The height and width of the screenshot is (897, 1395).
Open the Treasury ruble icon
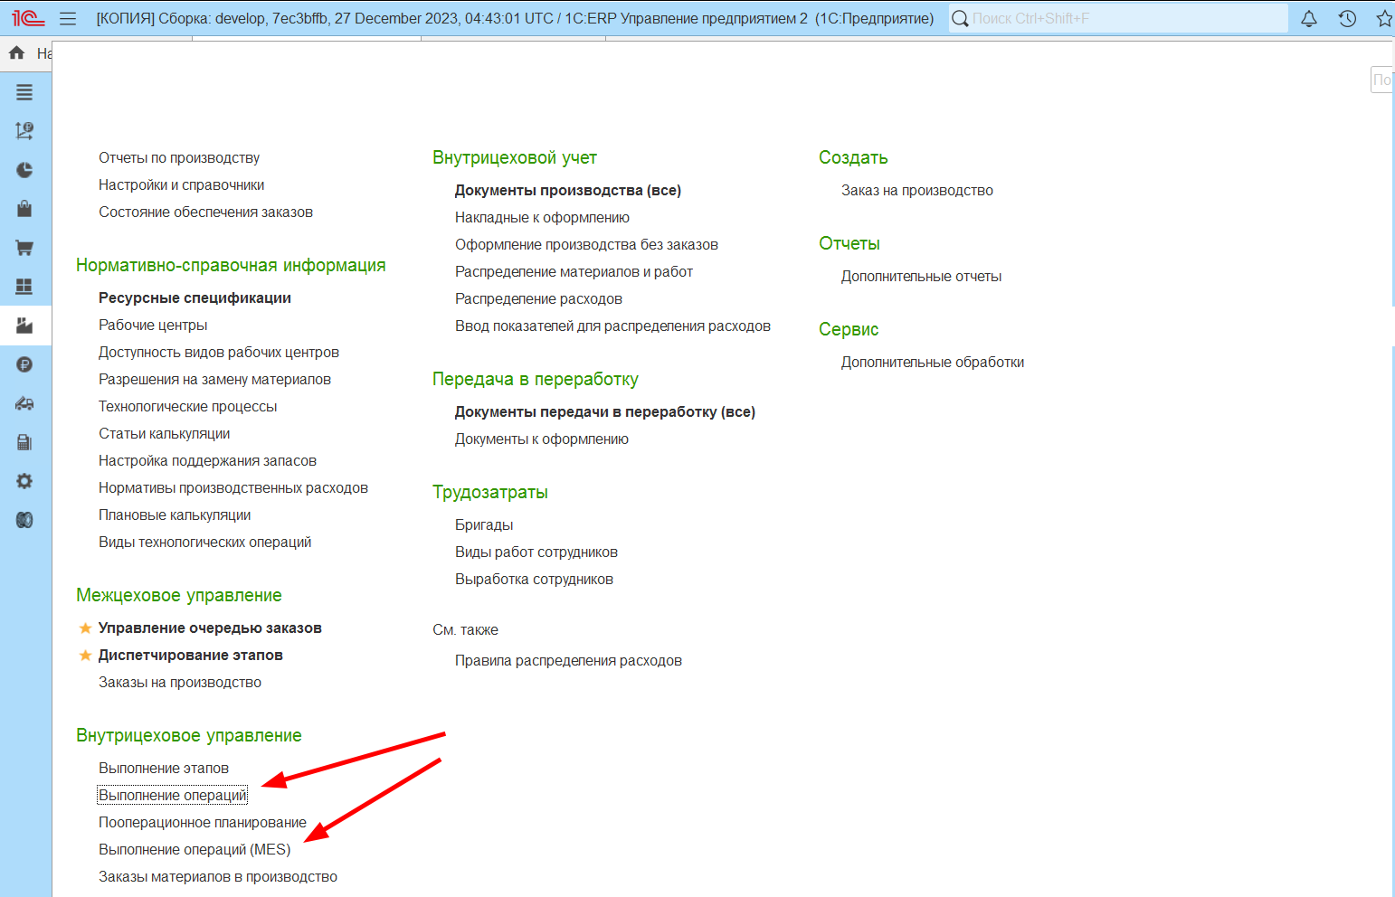[24, 364]
